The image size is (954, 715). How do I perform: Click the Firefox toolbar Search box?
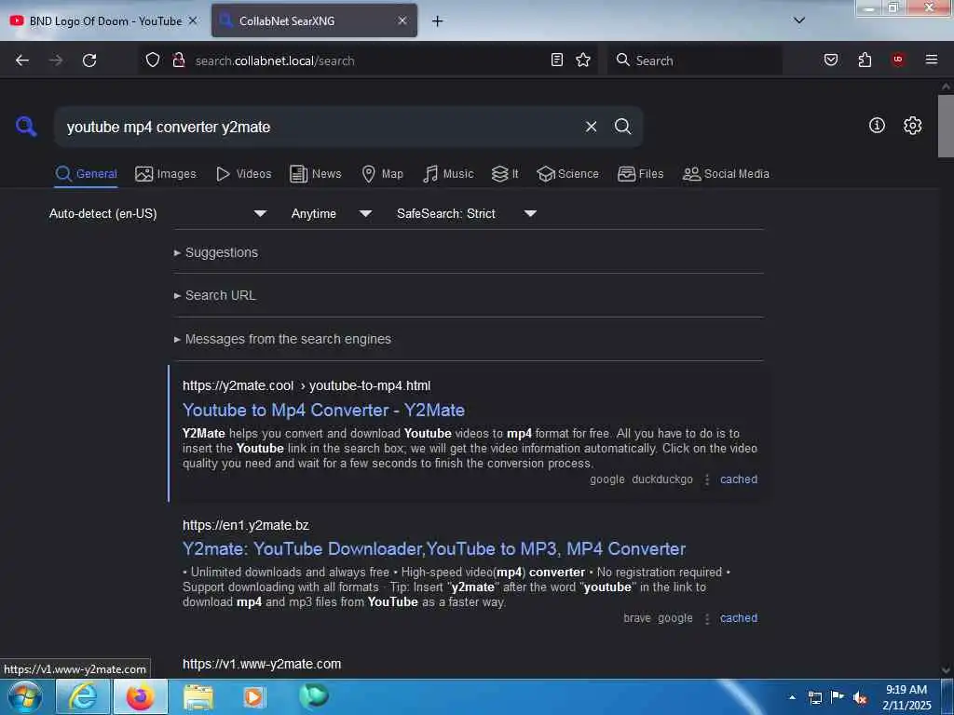[695, 61]
